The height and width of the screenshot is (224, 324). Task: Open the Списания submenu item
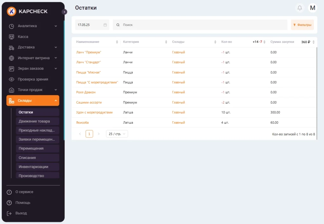[27, 157]
